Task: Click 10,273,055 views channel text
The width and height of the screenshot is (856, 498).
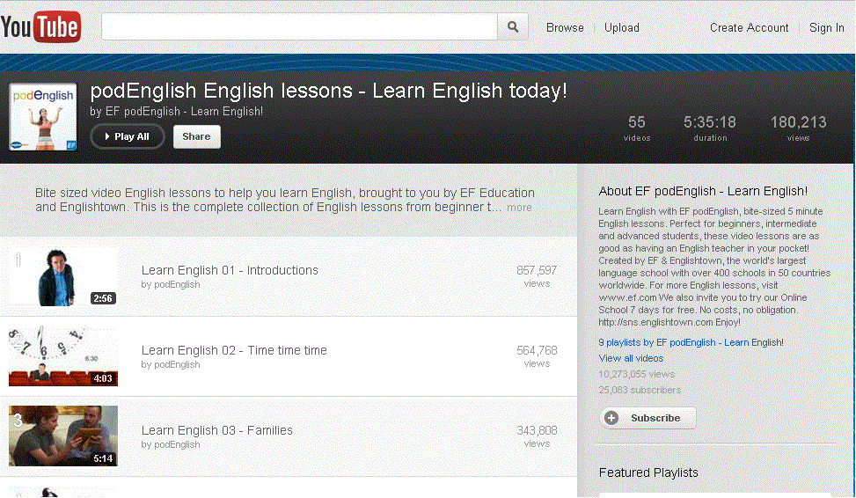Action: (637, 374)
